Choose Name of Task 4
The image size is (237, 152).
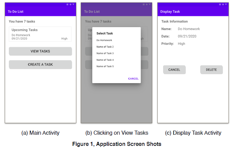[x=105, y=60]
